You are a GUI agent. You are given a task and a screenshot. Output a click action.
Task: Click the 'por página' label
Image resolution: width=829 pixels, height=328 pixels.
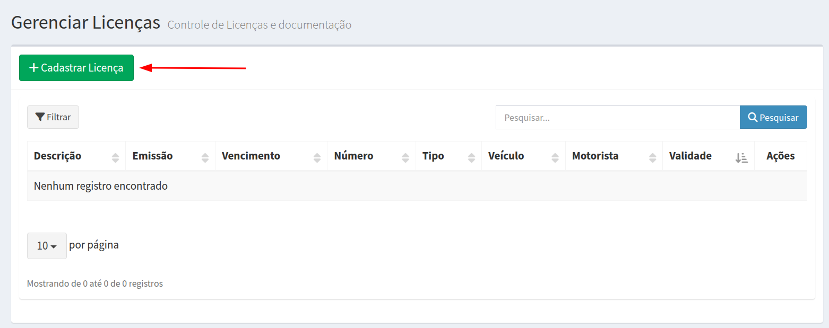[x=94, y=245]
